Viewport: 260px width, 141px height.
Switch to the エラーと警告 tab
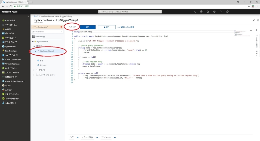[87, 137]
